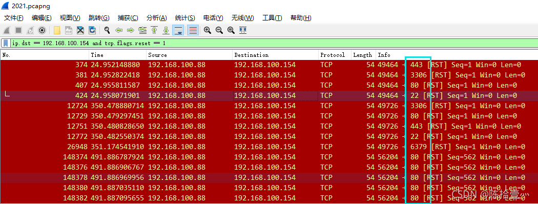Click time value 350.478880714
Screen dimensions: 538x204
[x=117, y=106]
